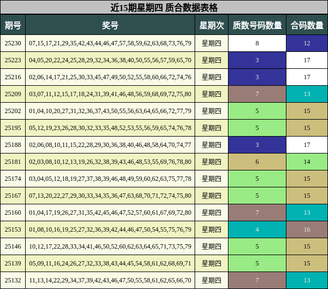This screenshot has height=289, width=328.
Task: Click prime count 5 in row 25146
Action: click(x=257, y=246)
